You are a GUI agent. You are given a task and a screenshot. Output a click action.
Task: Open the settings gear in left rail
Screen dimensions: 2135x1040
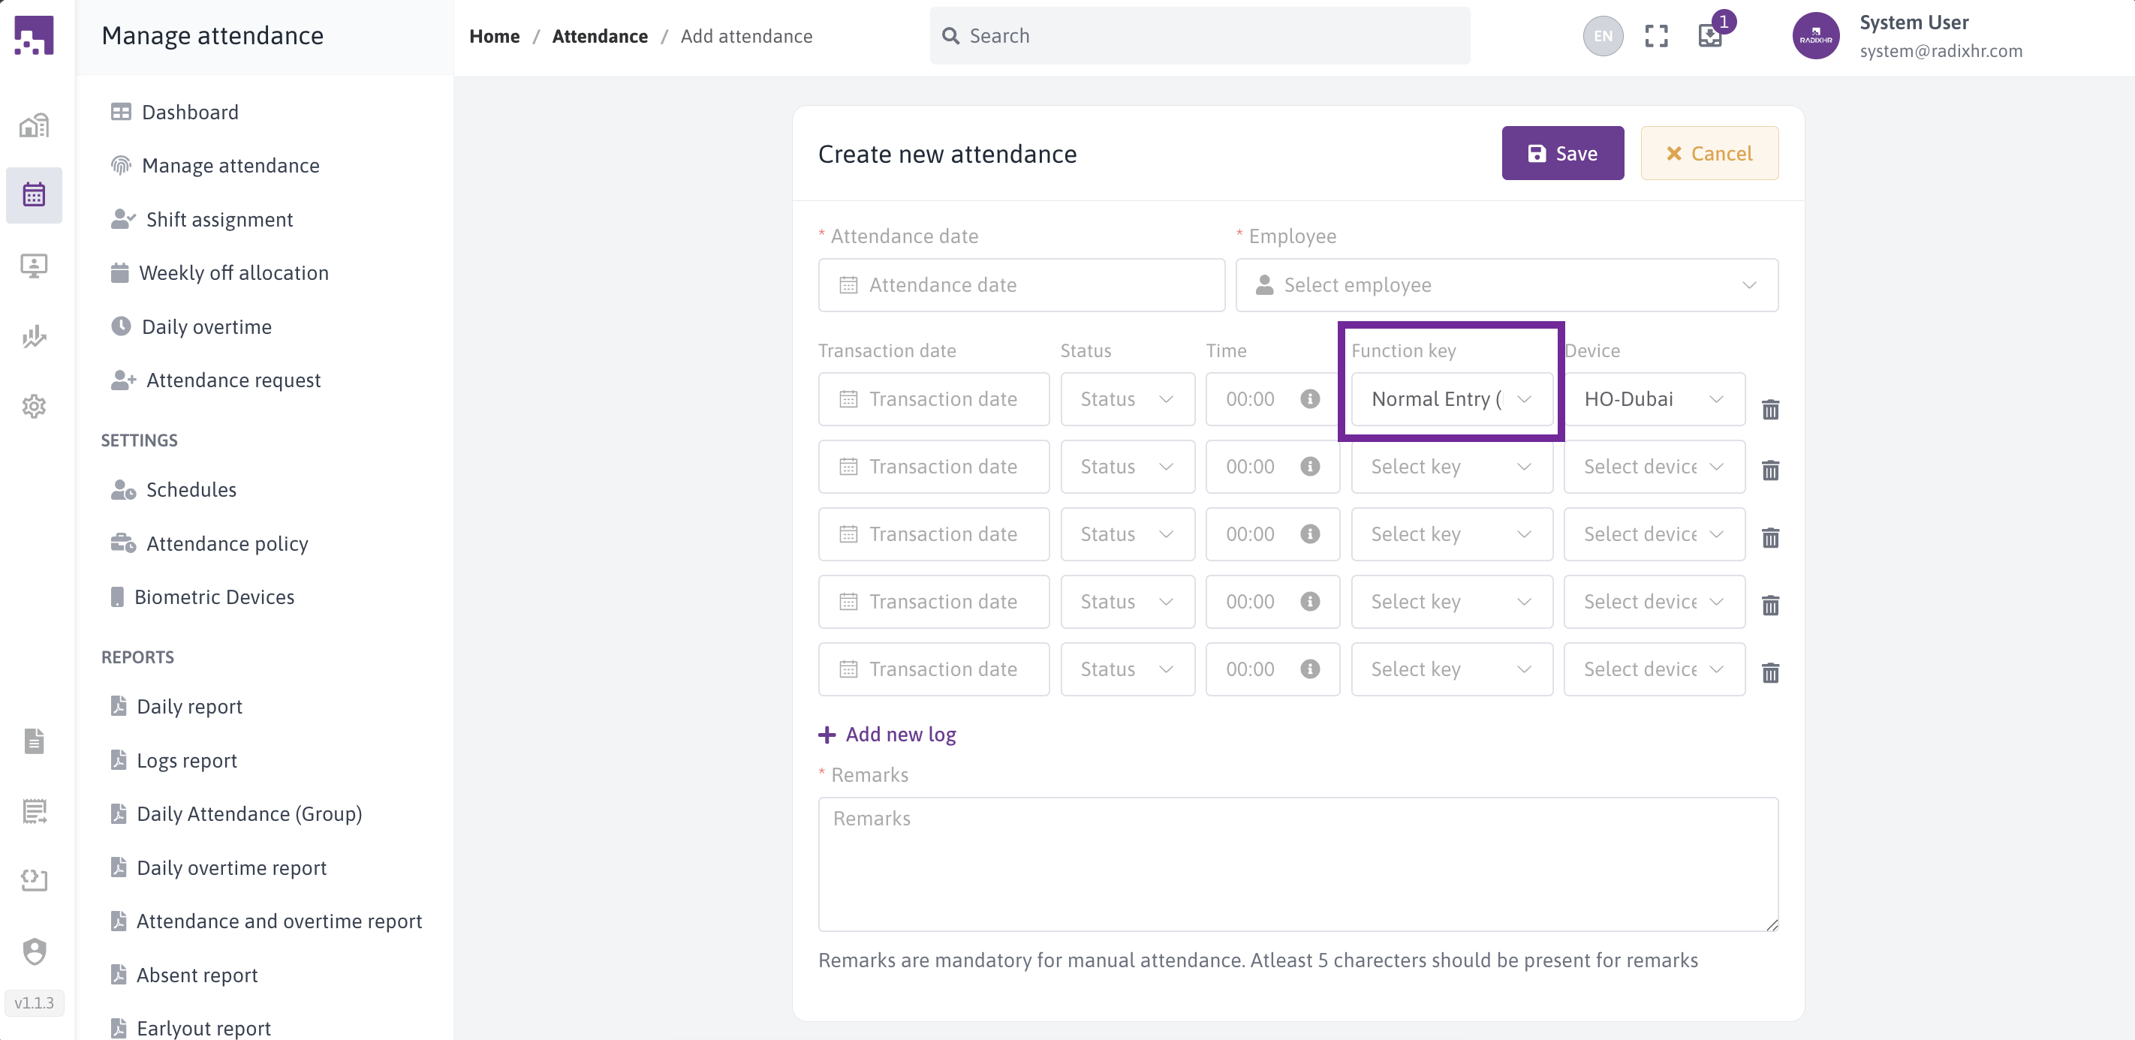click(x=34, y=406)
